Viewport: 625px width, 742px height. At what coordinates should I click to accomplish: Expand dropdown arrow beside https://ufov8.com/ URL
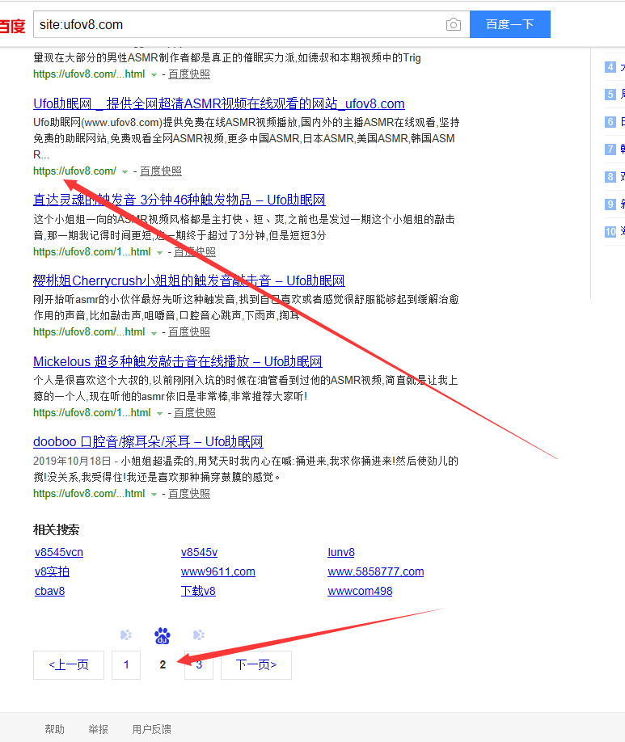tap(125, 172)
